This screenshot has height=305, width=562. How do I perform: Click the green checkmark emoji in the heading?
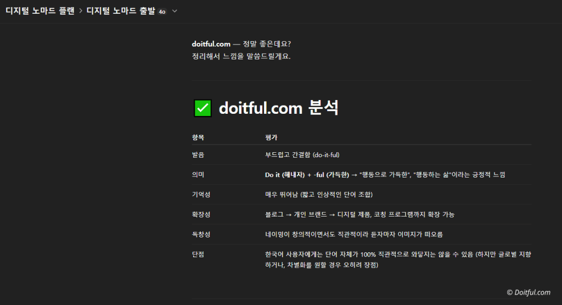pyautogui.click(x=203, y=108)
